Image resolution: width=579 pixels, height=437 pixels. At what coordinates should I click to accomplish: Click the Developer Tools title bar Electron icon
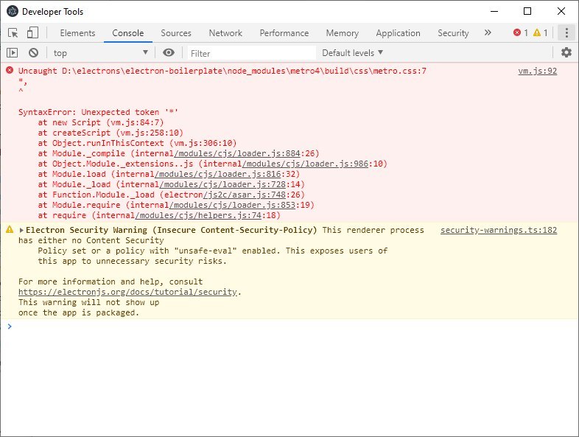[x=13, y=12]
